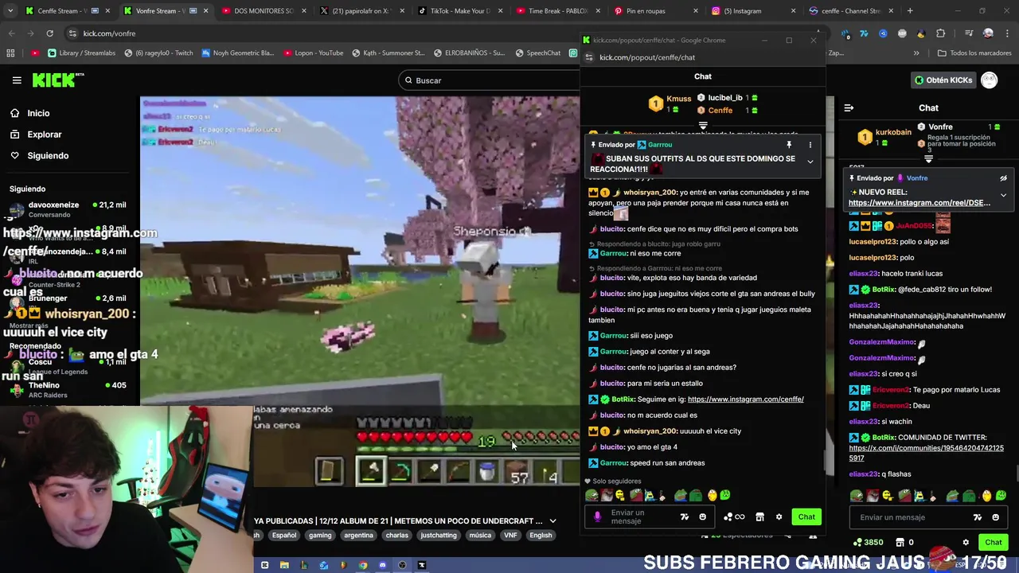Screen dimensions: 1019x573
Task: Open the emoji picker in the main chat
Action: click(995, 517)
